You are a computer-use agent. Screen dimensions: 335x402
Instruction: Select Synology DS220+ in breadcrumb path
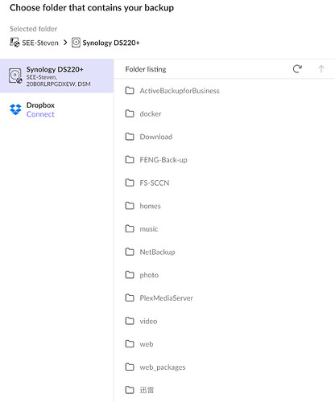(x=111, y=43)
